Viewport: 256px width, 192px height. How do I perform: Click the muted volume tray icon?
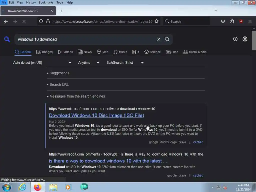225,187
